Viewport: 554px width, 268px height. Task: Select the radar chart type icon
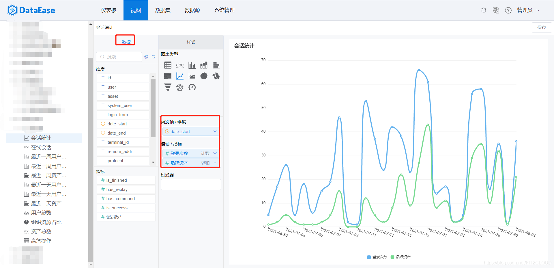coord(180,87)
